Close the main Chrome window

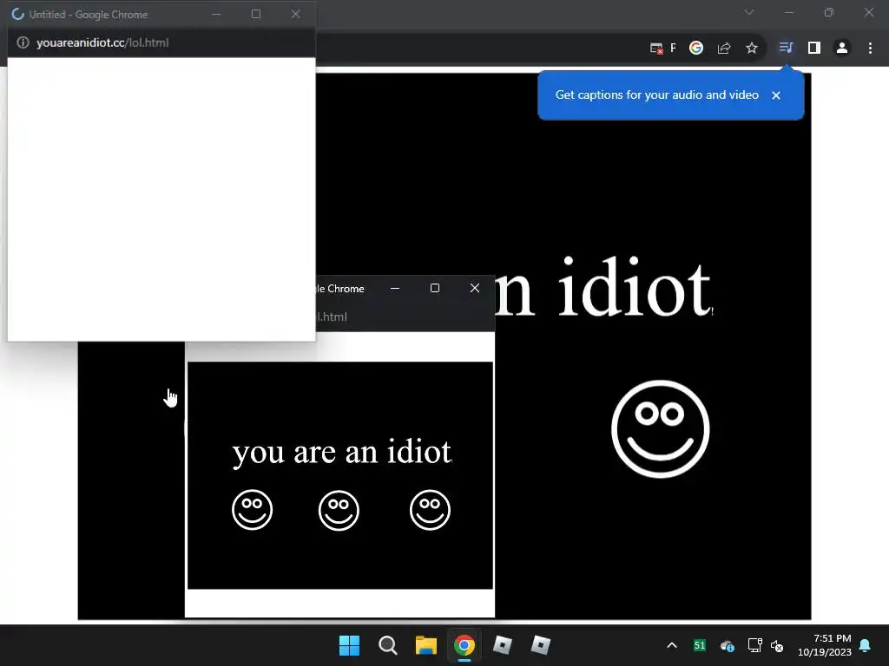[x=868, y=12]
